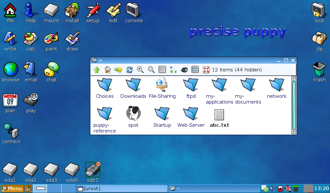Select the abc.txt file
Image resolution: width=330 pixels, height=193 pixels.
click(219, 118)
